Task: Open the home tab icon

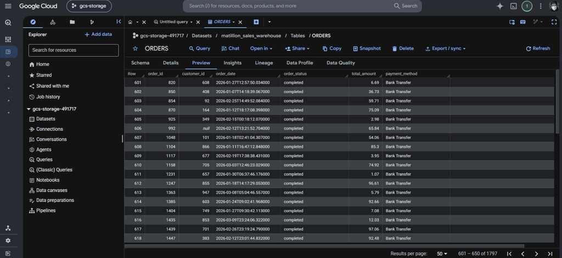Action: 130,22
